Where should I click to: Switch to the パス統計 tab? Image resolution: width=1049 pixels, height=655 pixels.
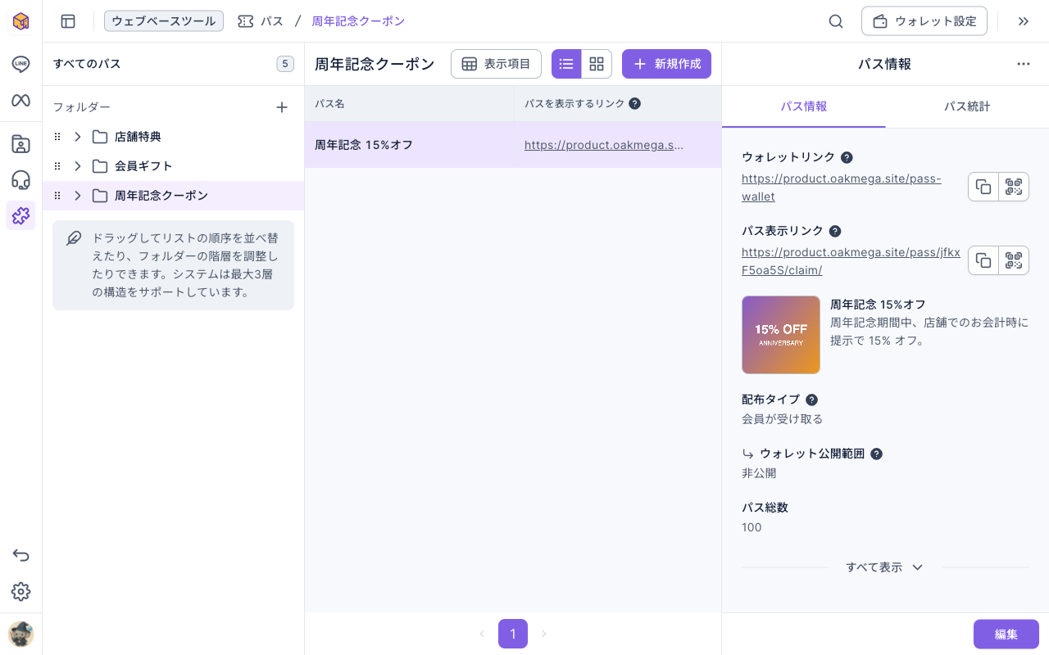967,106
